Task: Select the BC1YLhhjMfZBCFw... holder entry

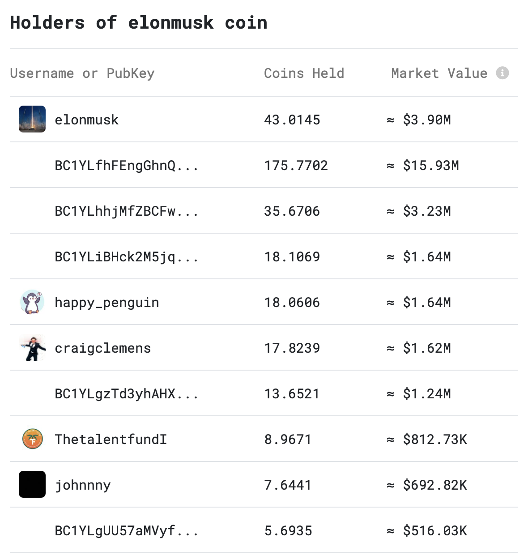Action: point(126,211)
